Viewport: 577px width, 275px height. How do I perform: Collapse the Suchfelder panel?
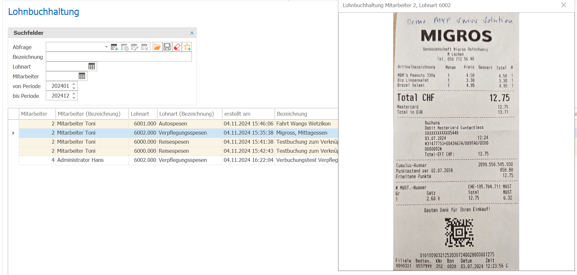[192, 33]
